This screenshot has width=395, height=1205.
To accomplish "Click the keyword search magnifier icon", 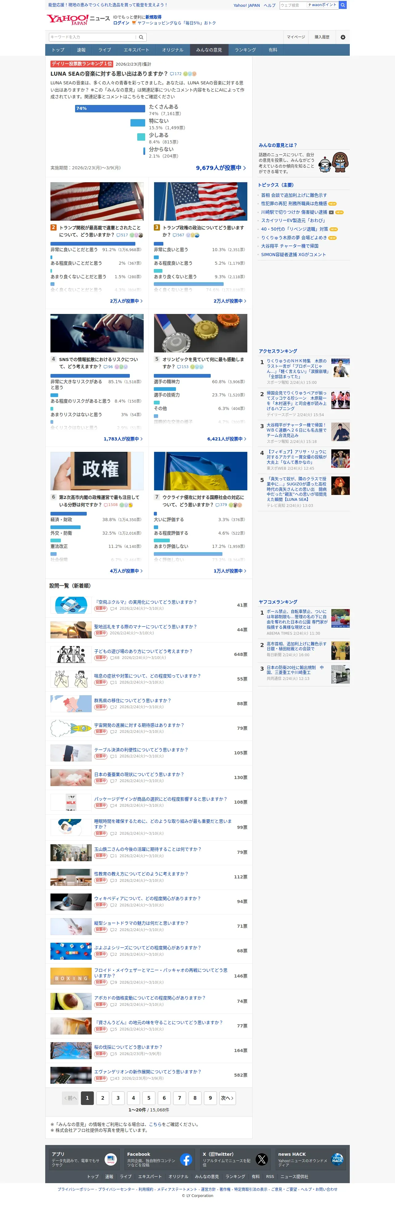I will pyautogui.click(x=141, y=37).
